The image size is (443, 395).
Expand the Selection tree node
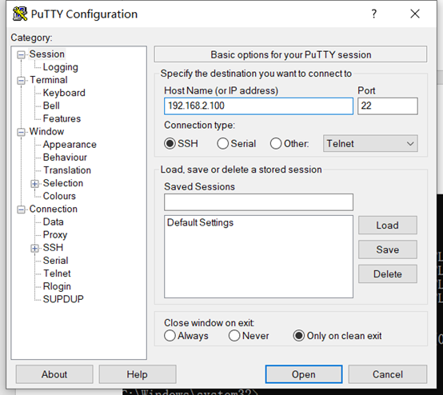[34, 184]
